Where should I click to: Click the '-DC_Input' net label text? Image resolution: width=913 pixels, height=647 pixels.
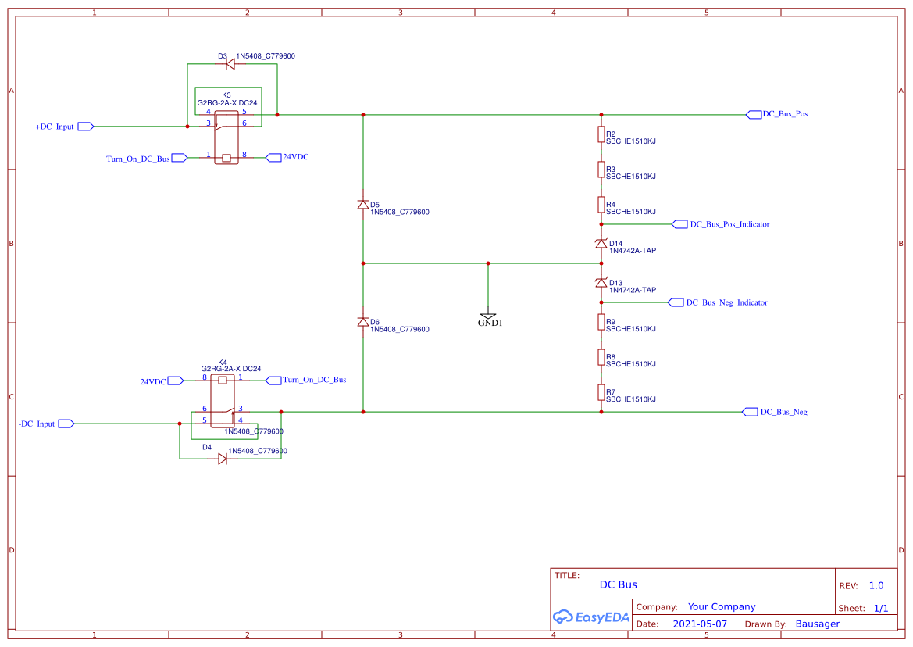pos(37,424)
